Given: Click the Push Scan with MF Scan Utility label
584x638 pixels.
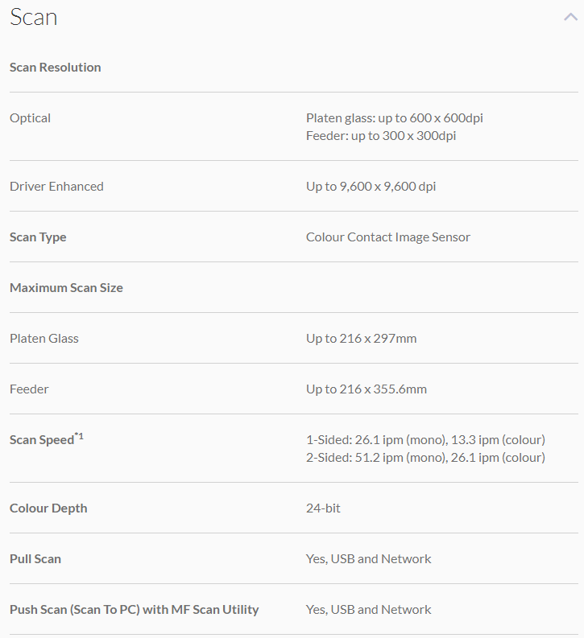Looking at the screenshot, I should [135, 610].
